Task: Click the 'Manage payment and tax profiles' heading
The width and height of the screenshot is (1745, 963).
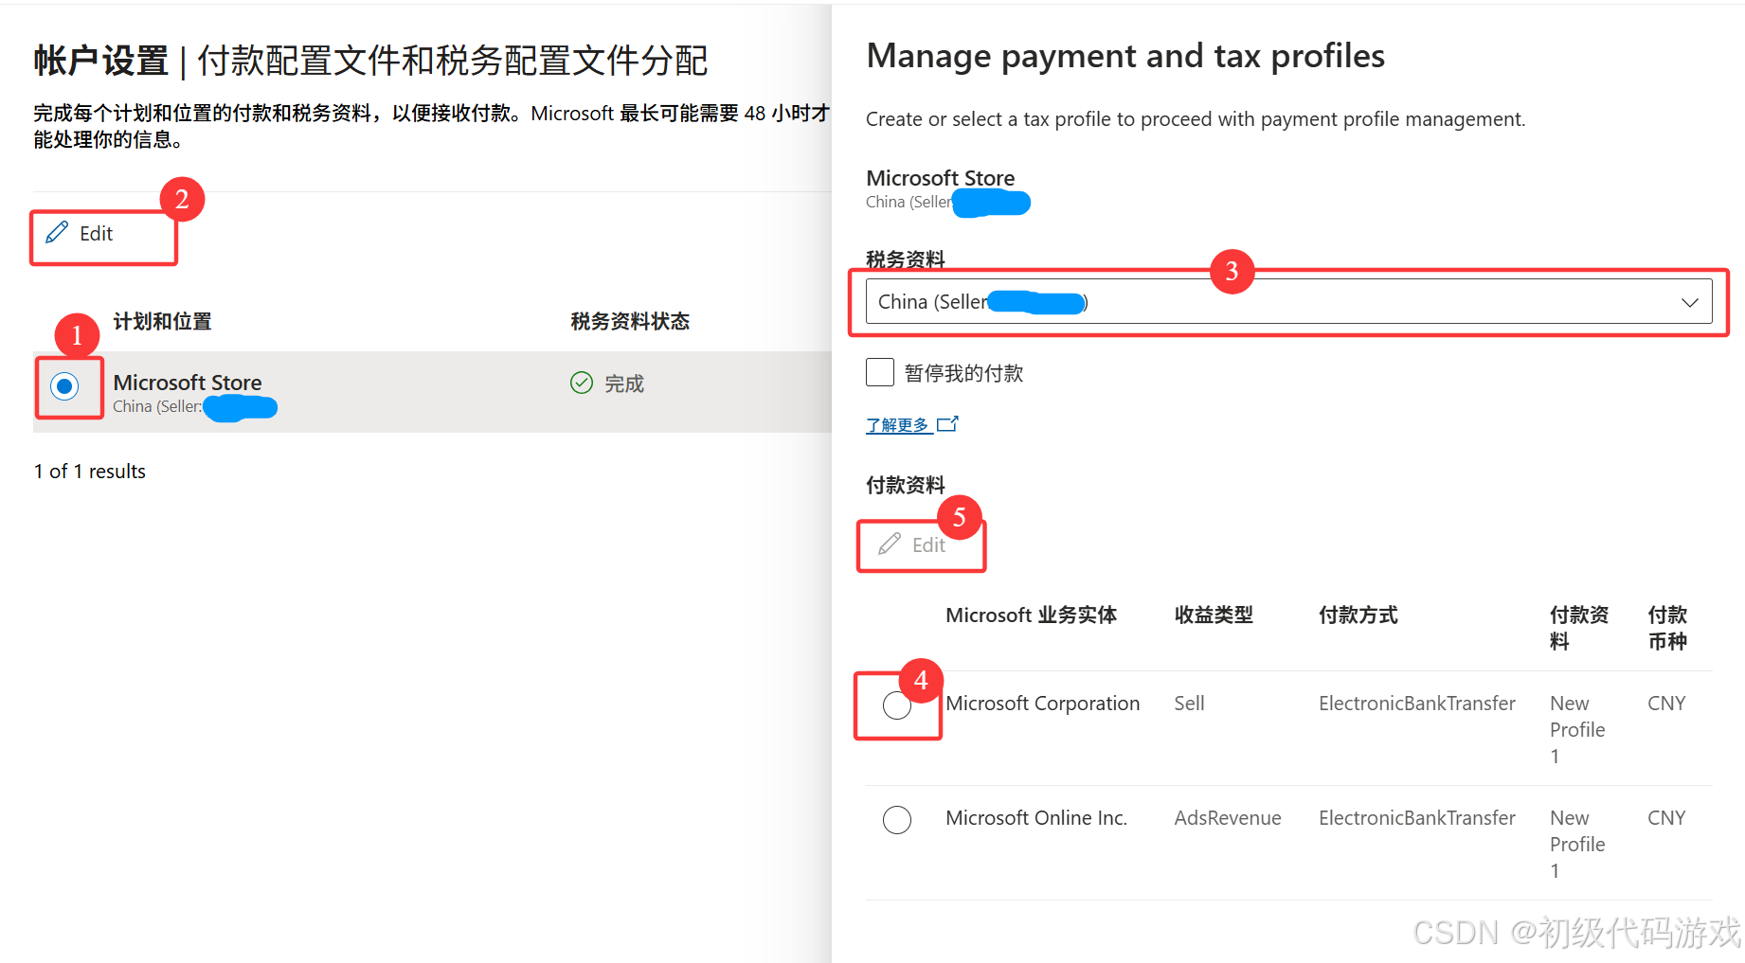Action: point(1125,56)
